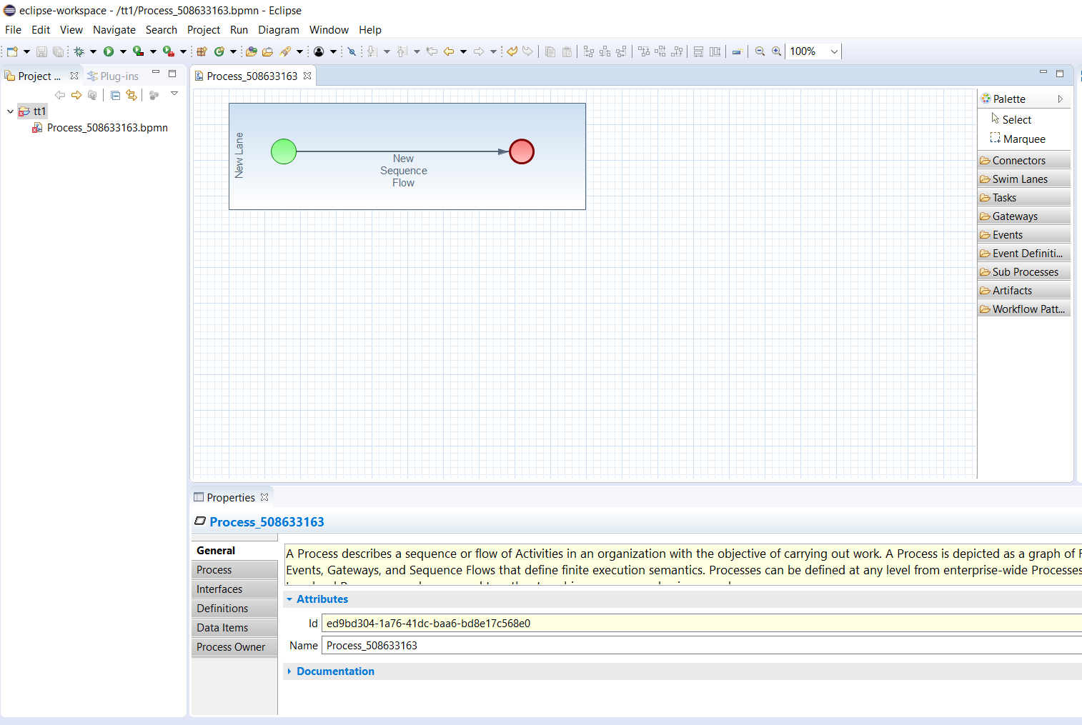The image size is (1082, 725).
Task: Click the Id field with the GUID
Action: pos(702,624)
